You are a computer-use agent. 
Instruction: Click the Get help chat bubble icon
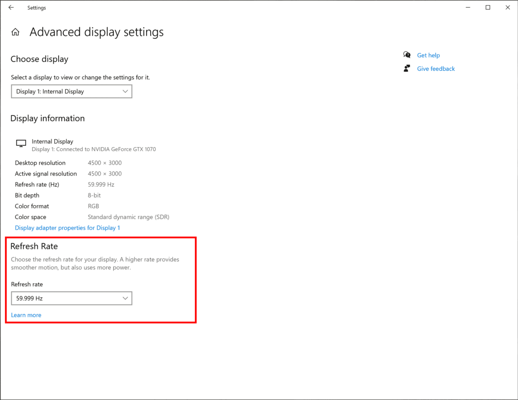(x=407, y=55)
